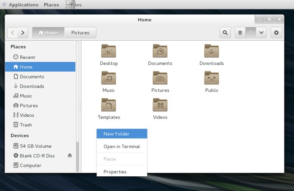Select Downloads in the sidebar
Viewport: 294px width, 191px height.
[x=40, y=86]
